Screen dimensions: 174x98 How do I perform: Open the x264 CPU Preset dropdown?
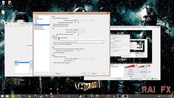tap(79, 30)
